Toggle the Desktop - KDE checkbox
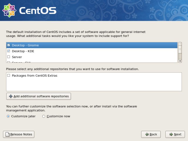This screenshot has height=141, width=188. tap(9, 51)
